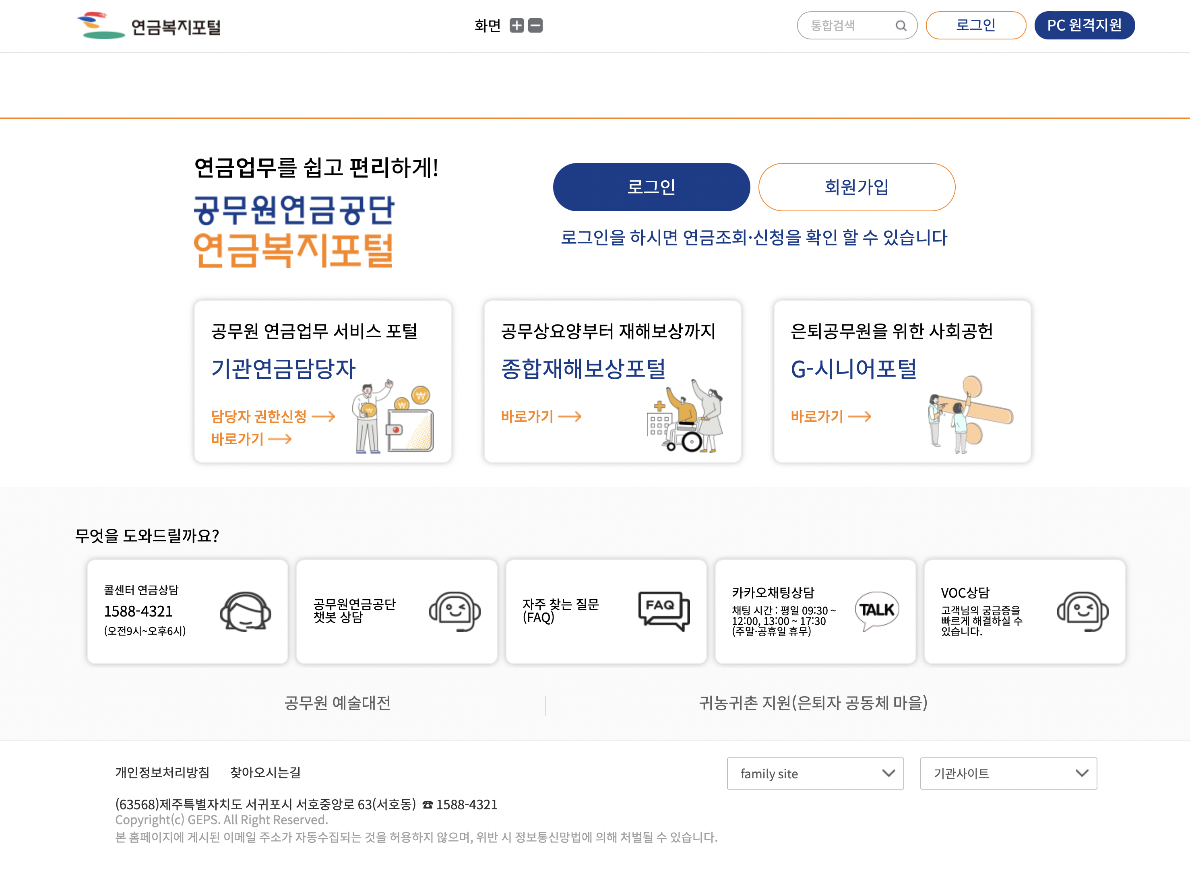Screen dimensions: 1190x887
Task: Click the KakaoTalk TALK balloon icon
Action: 876,611
